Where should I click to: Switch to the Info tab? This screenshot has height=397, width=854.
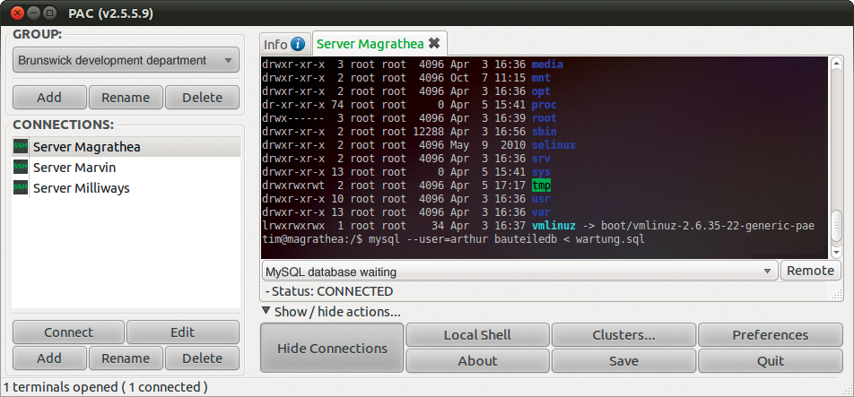coord(284,44)
